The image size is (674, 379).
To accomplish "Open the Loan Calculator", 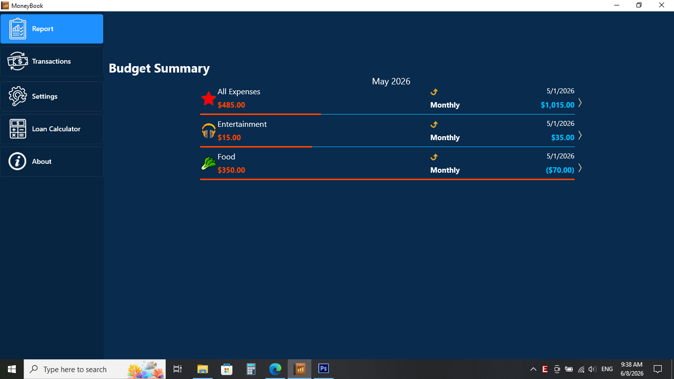I will tap(52, 129).
